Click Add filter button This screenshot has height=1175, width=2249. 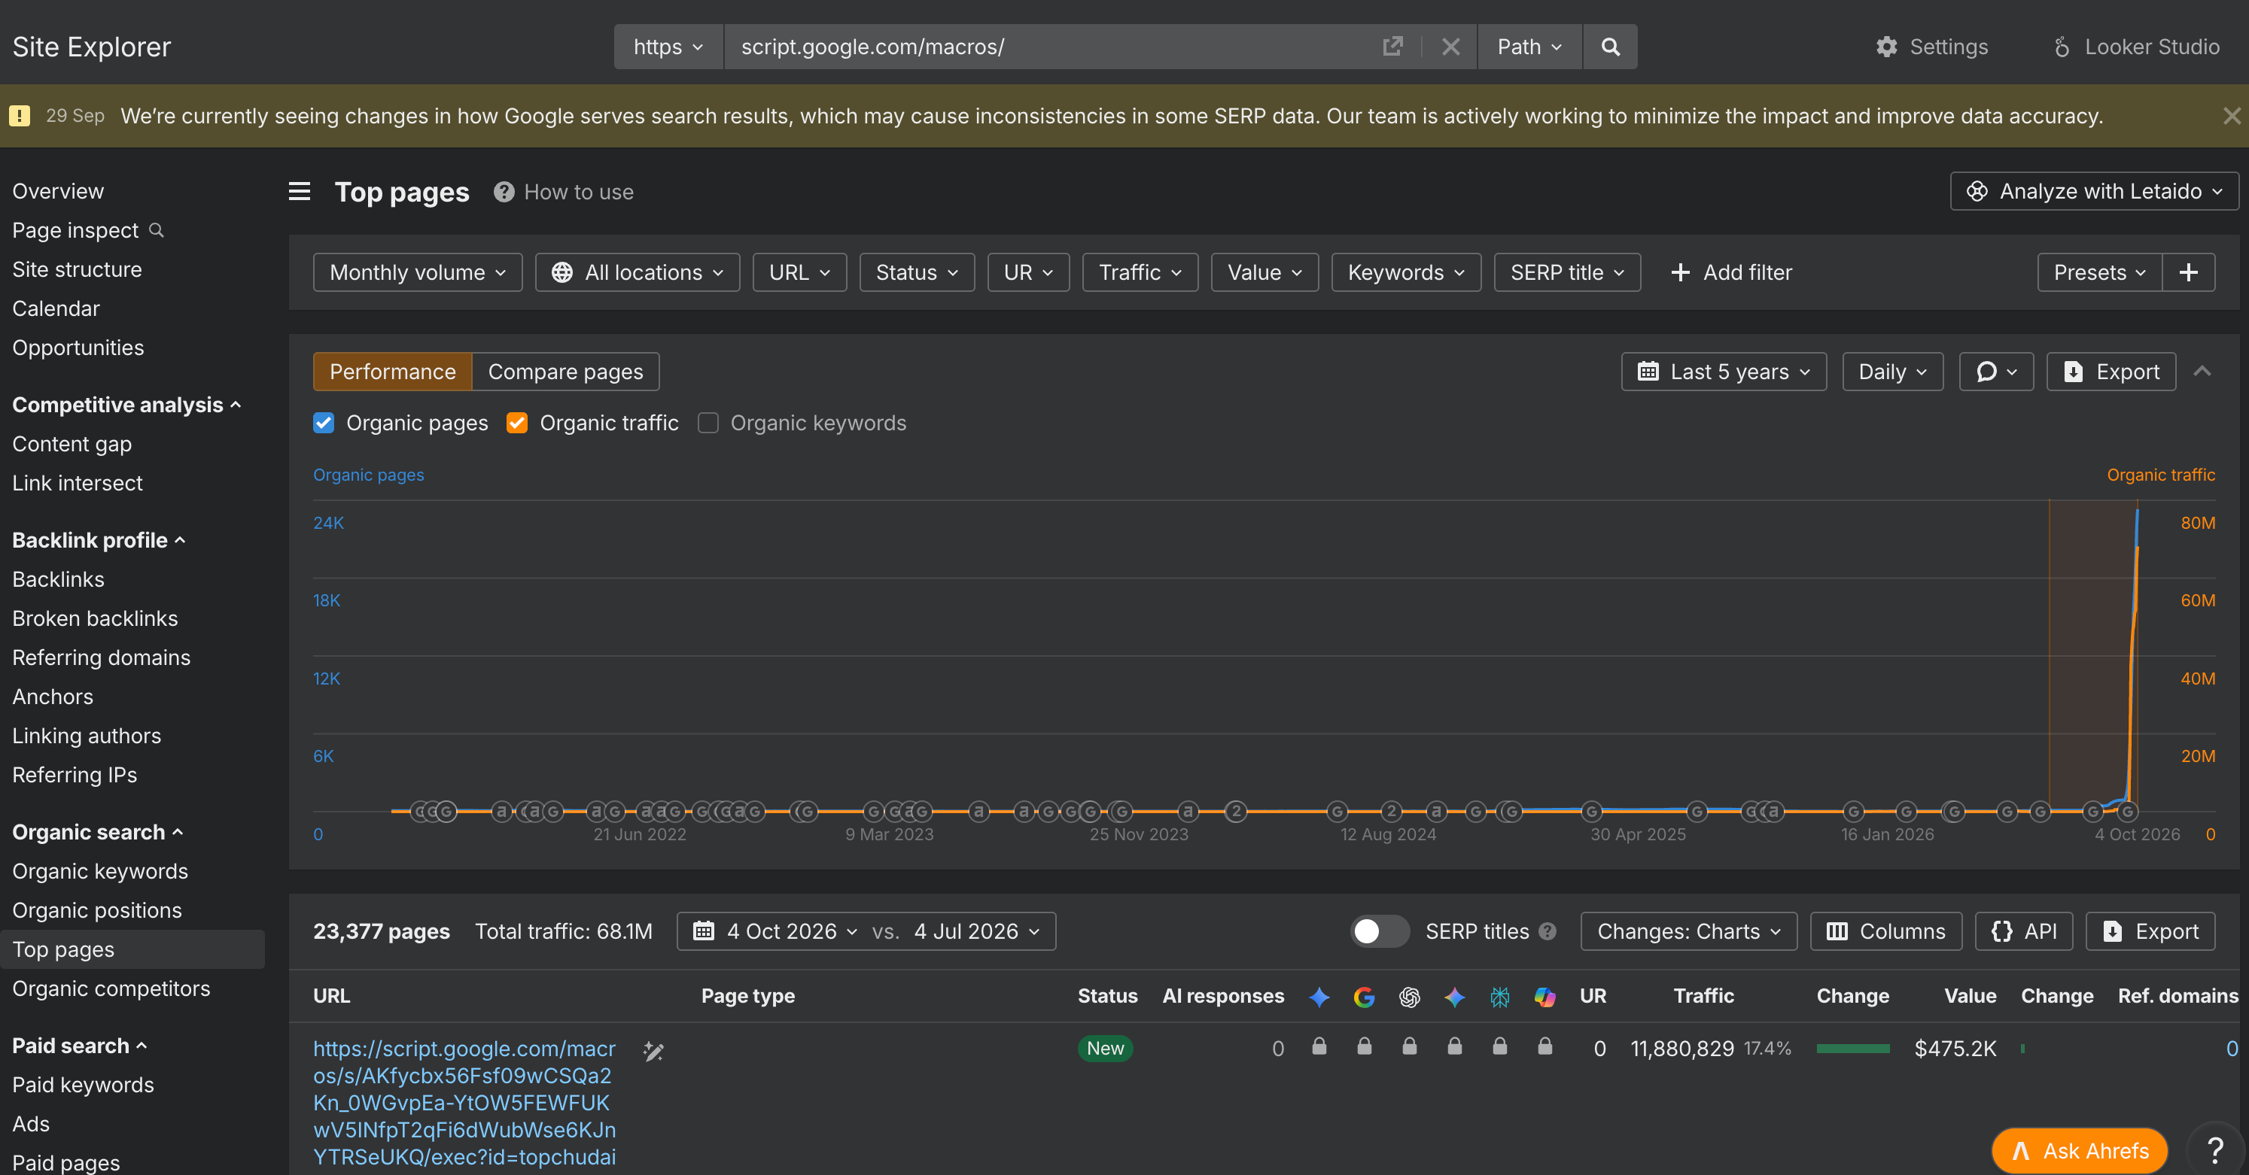[1730, 272]
